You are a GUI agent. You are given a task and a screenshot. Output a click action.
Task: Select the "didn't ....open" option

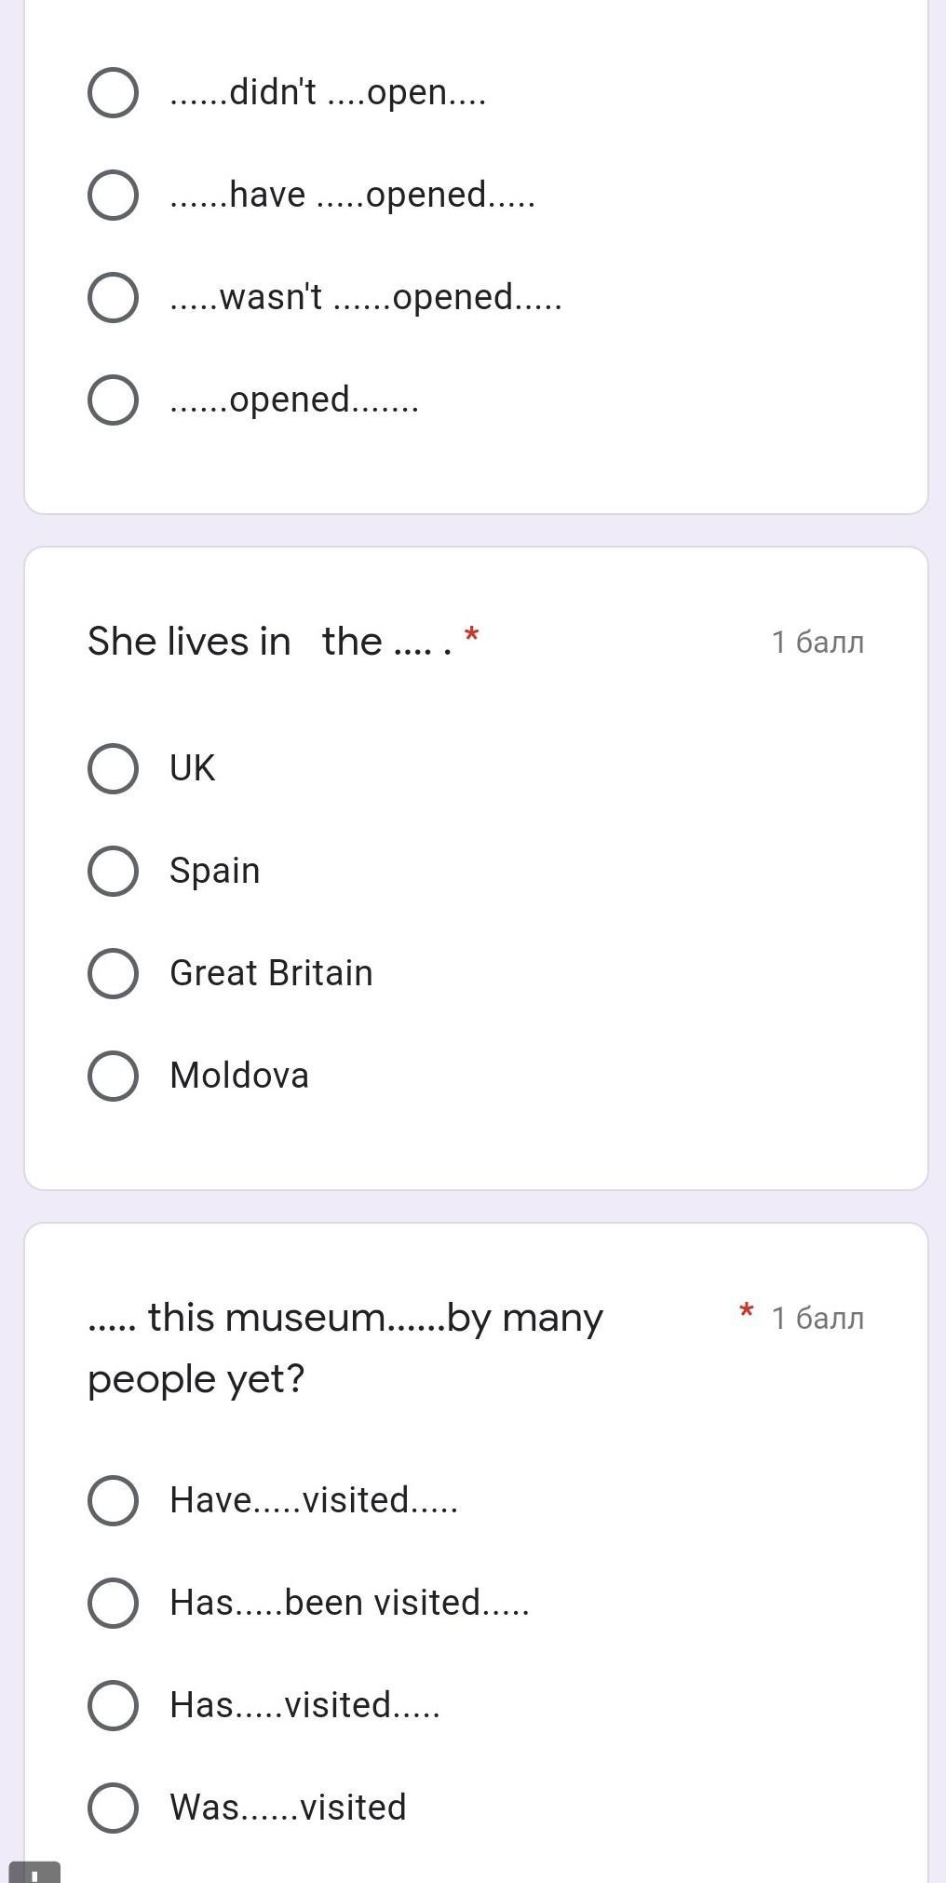(114, 93)
